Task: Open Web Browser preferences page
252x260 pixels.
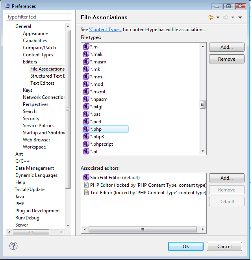Action: [37, 140]
